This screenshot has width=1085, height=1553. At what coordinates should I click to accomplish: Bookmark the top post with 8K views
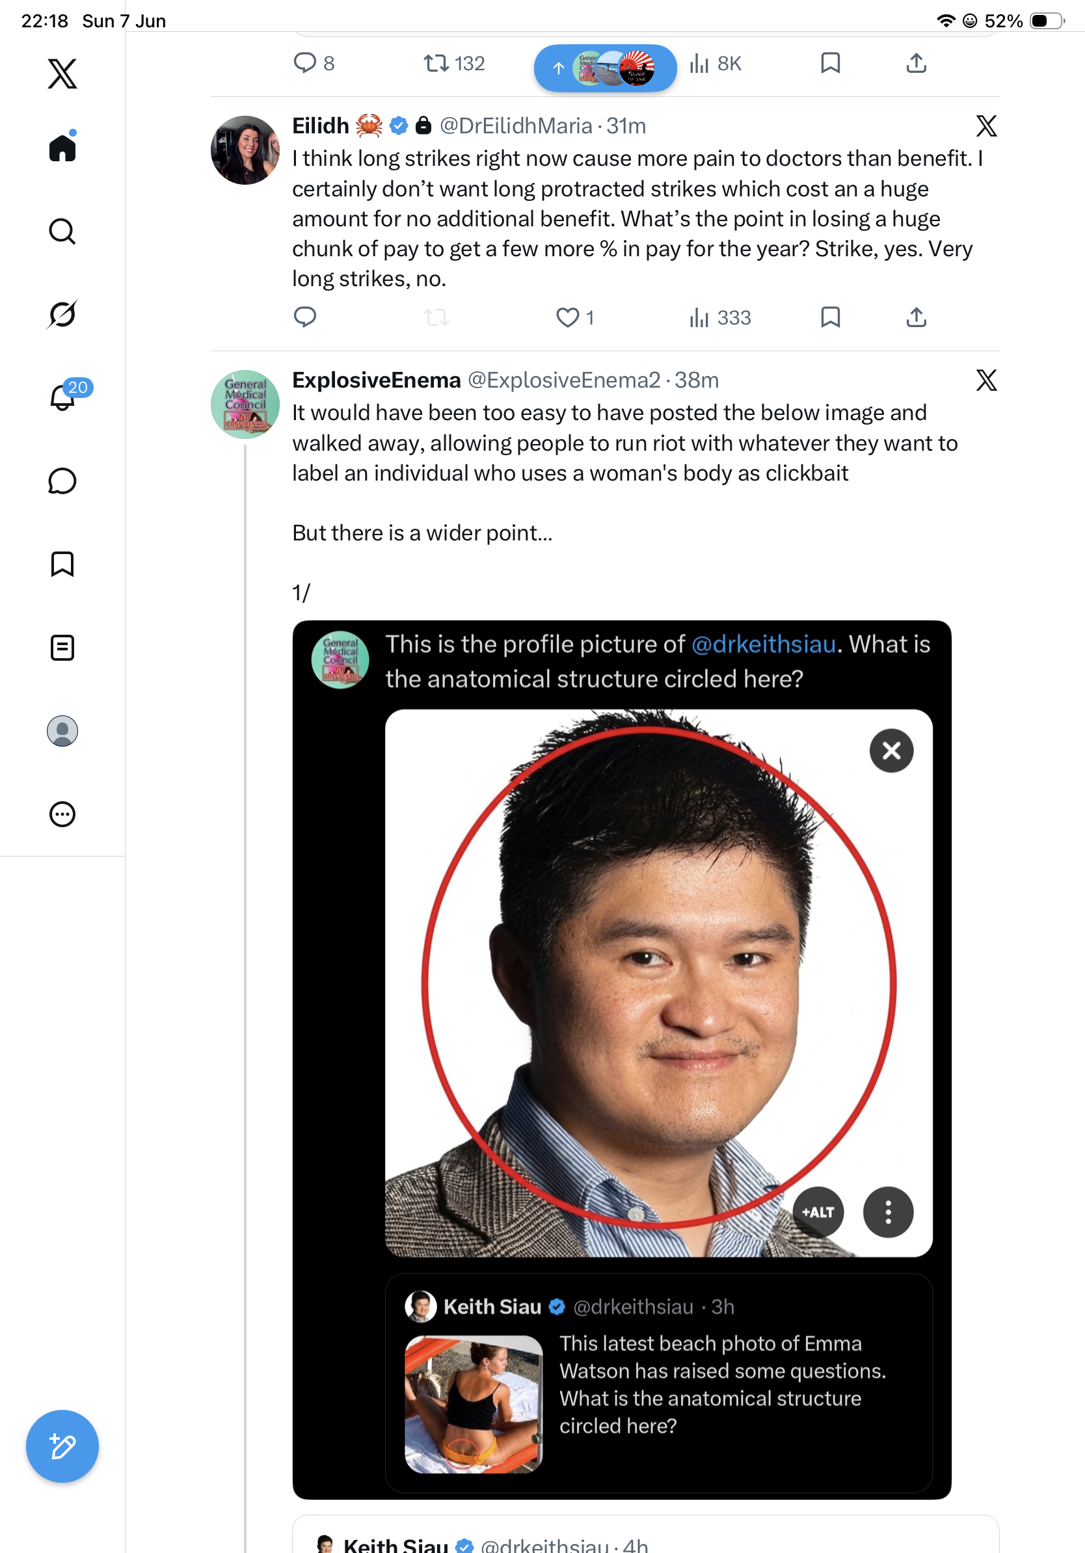[x=830, y=63]
